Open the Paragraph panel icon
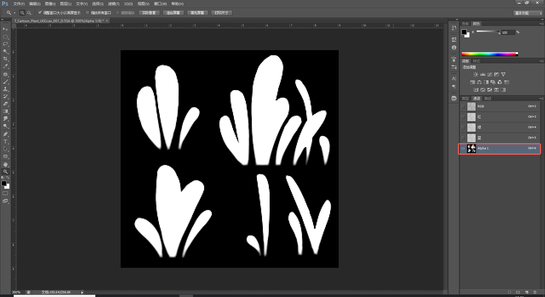This screenshot has height=297, width=545. (x=454, y=87)
